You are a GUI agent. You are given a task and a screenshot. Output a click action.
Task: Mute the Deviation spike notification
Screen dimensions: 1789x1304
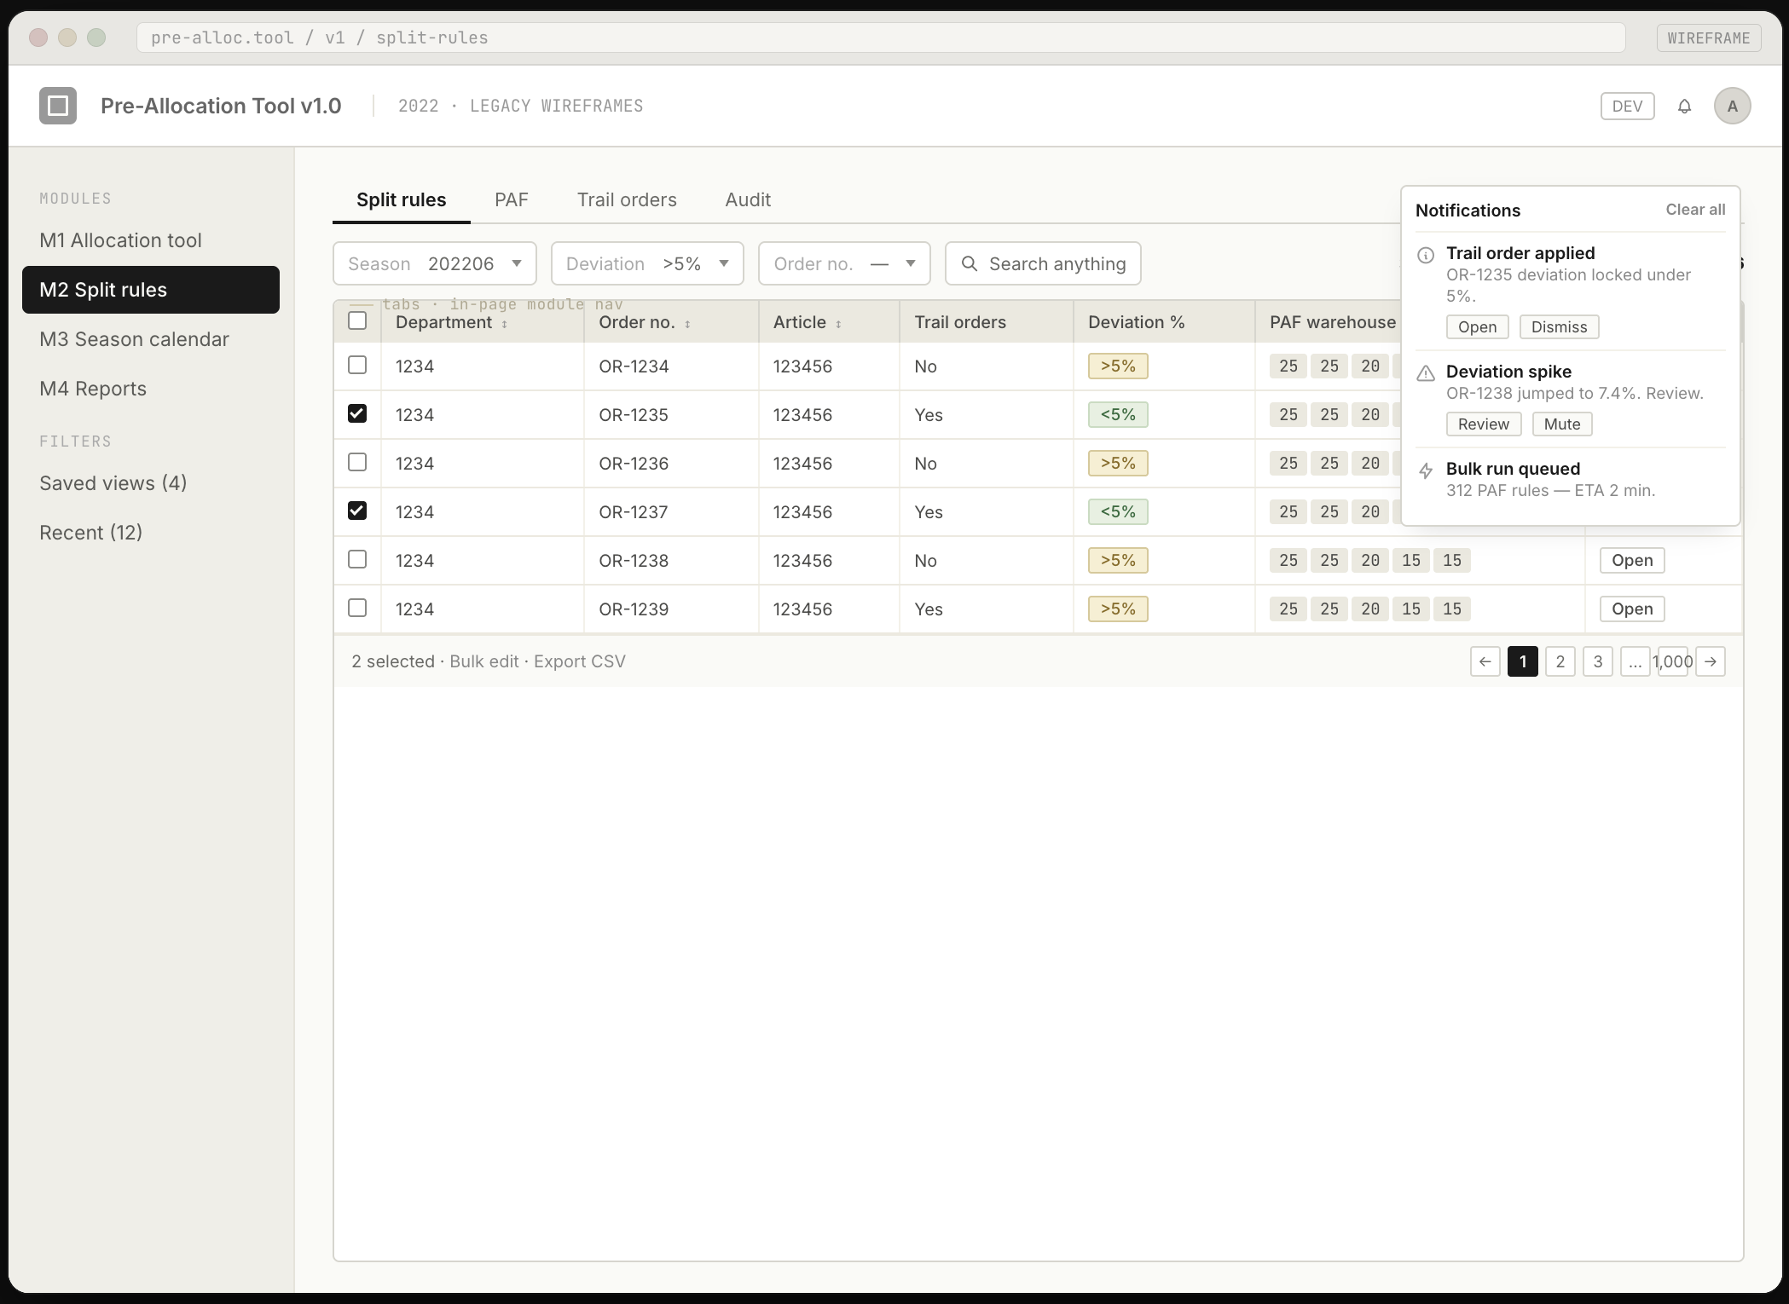pos(1562,424)
